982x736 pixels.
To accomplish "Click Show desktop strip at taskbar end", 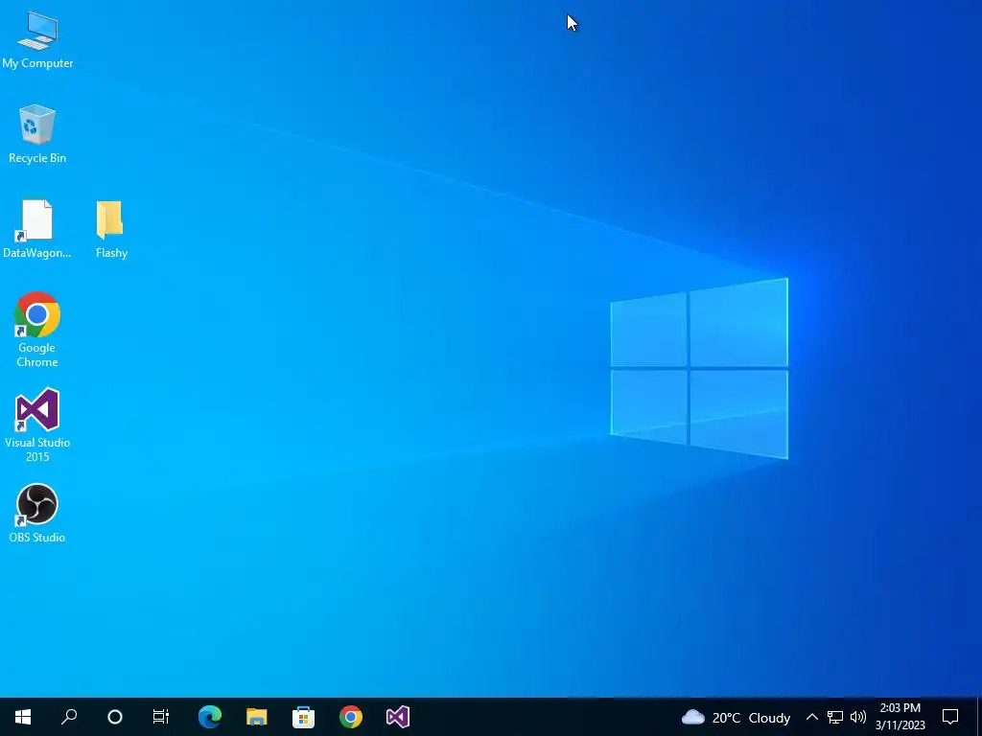I will click(979, 717).
